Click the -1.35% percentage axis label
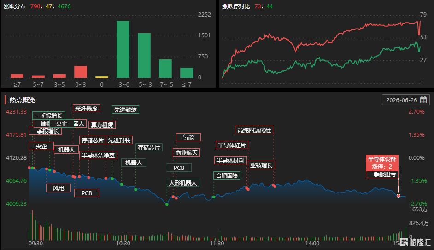Screen dimensions: 434x250 click(x=418, y=180)
